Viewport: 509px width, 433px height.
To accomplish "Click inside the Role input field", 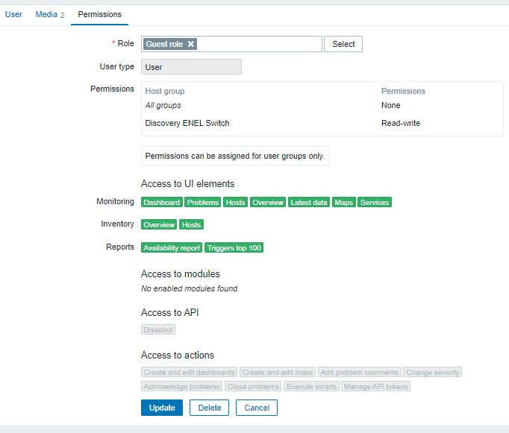I will pos(260,45).
